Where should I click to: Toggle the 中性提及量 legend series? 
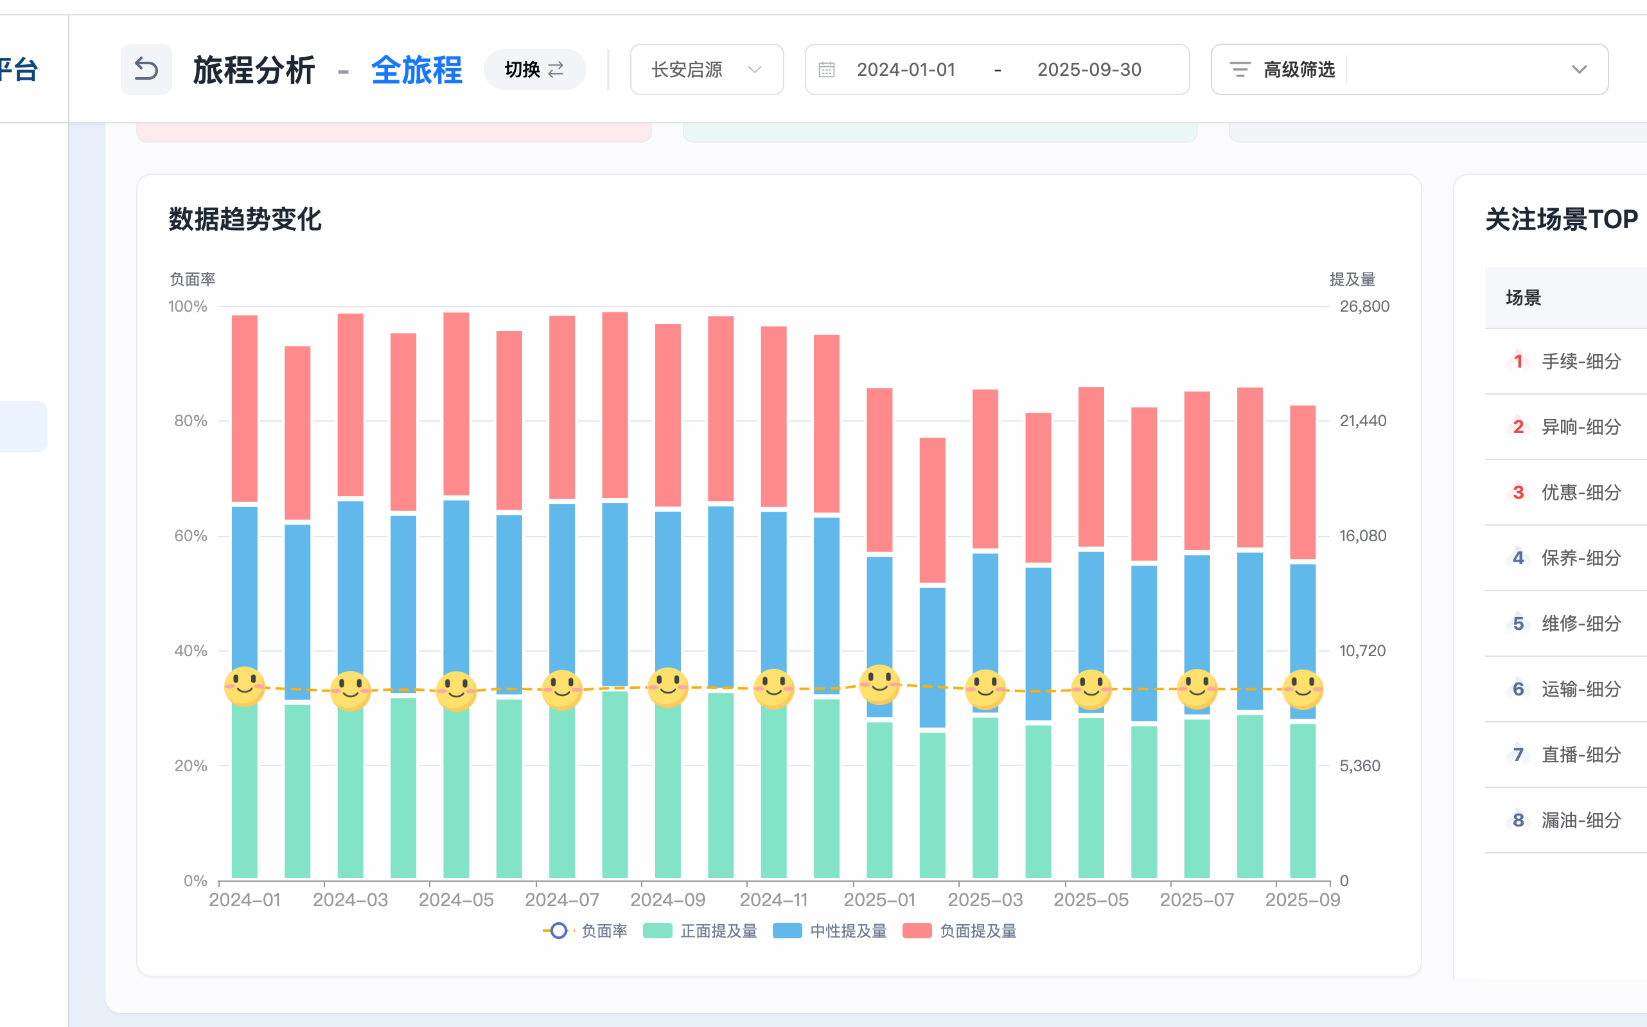pos(830,931)
